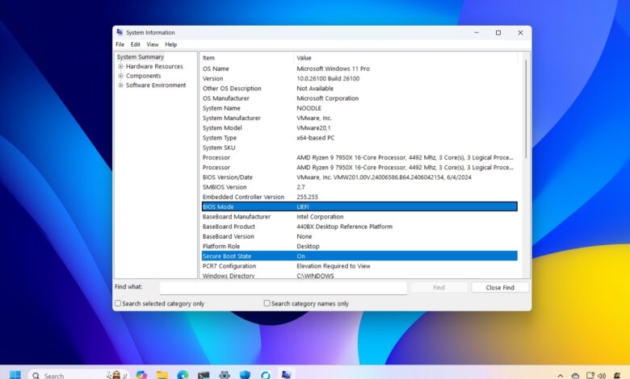
Task: Select Components tree item
Action: [x=143, y=76]
